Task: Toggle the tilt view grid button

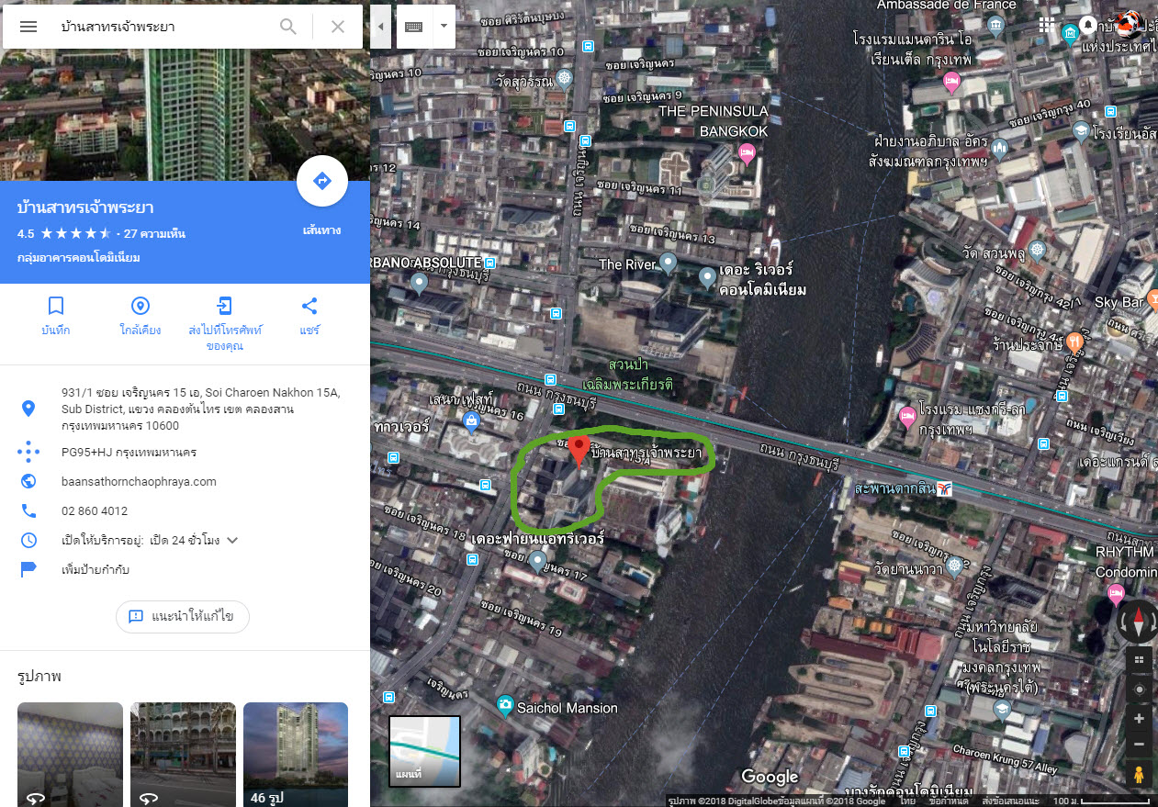Action: [x=1139, y=660]
